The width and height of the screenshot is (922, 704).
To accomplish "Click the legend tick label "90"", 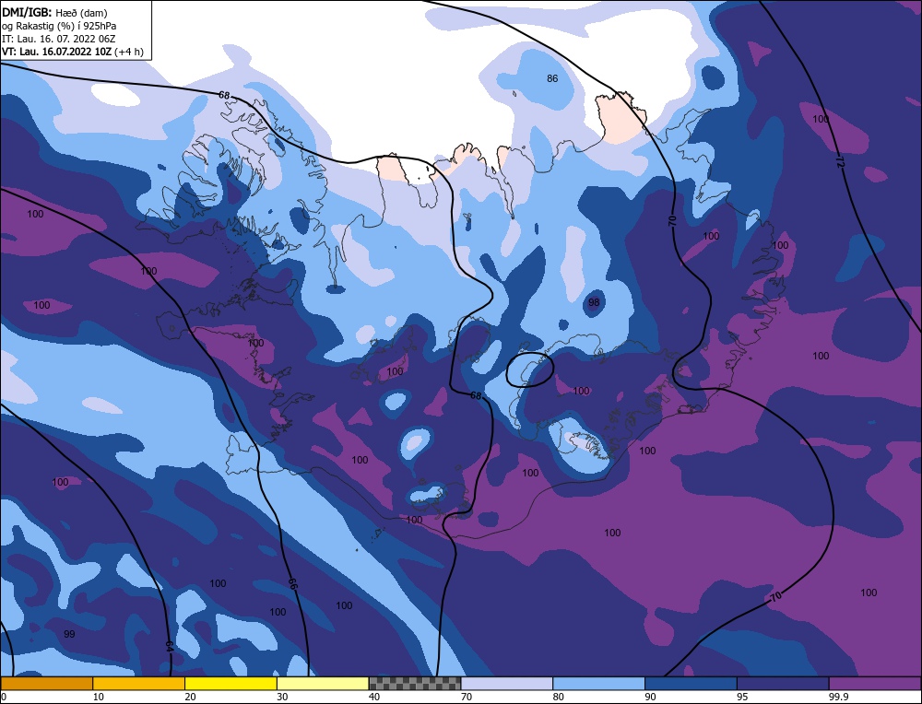I will [650, 697].
